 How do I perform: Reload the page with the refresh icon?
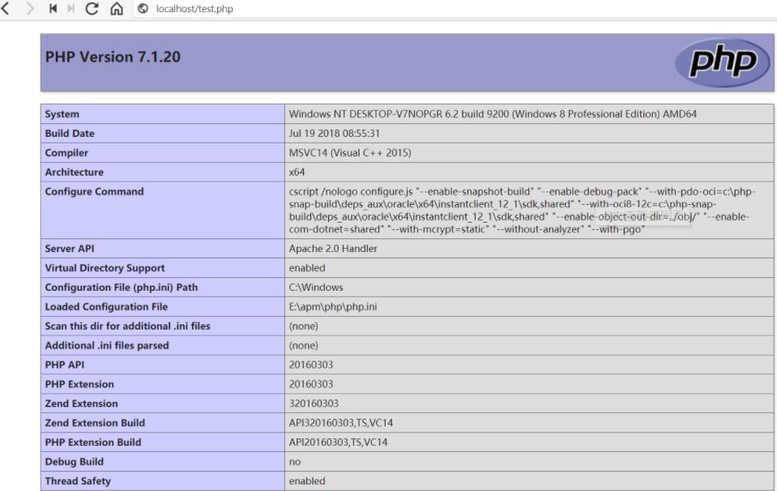92,8
